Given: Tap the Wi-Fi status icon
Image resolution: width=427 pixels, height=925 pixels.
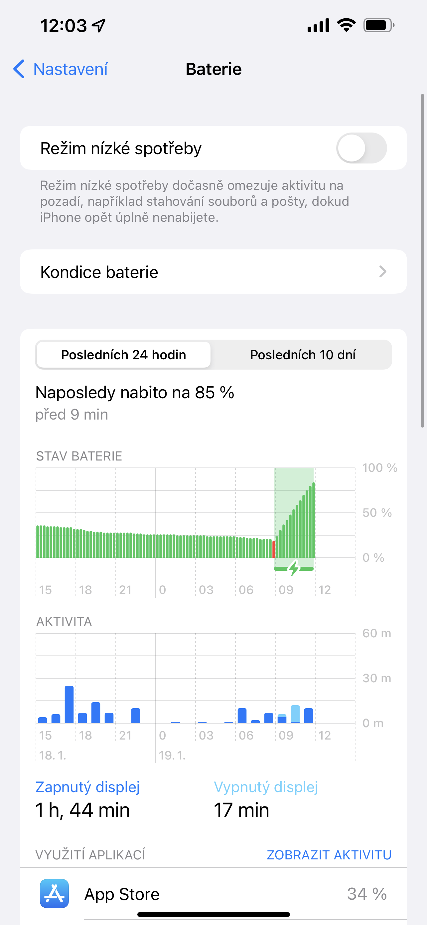Looking at the screenshot, I should 346,26.
